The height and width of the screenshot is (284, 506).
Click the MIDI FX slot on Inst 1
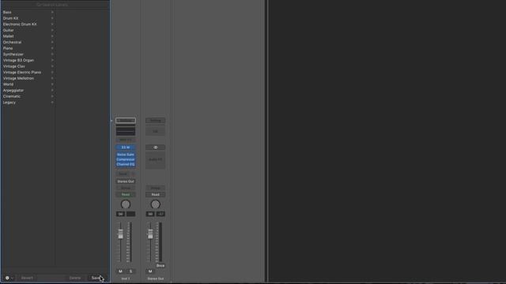(126, 140)
